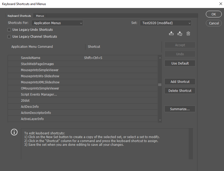The image size is (224, 171).
Task: Click the Application Menu Command column header
Action: (x=32, y=47)
